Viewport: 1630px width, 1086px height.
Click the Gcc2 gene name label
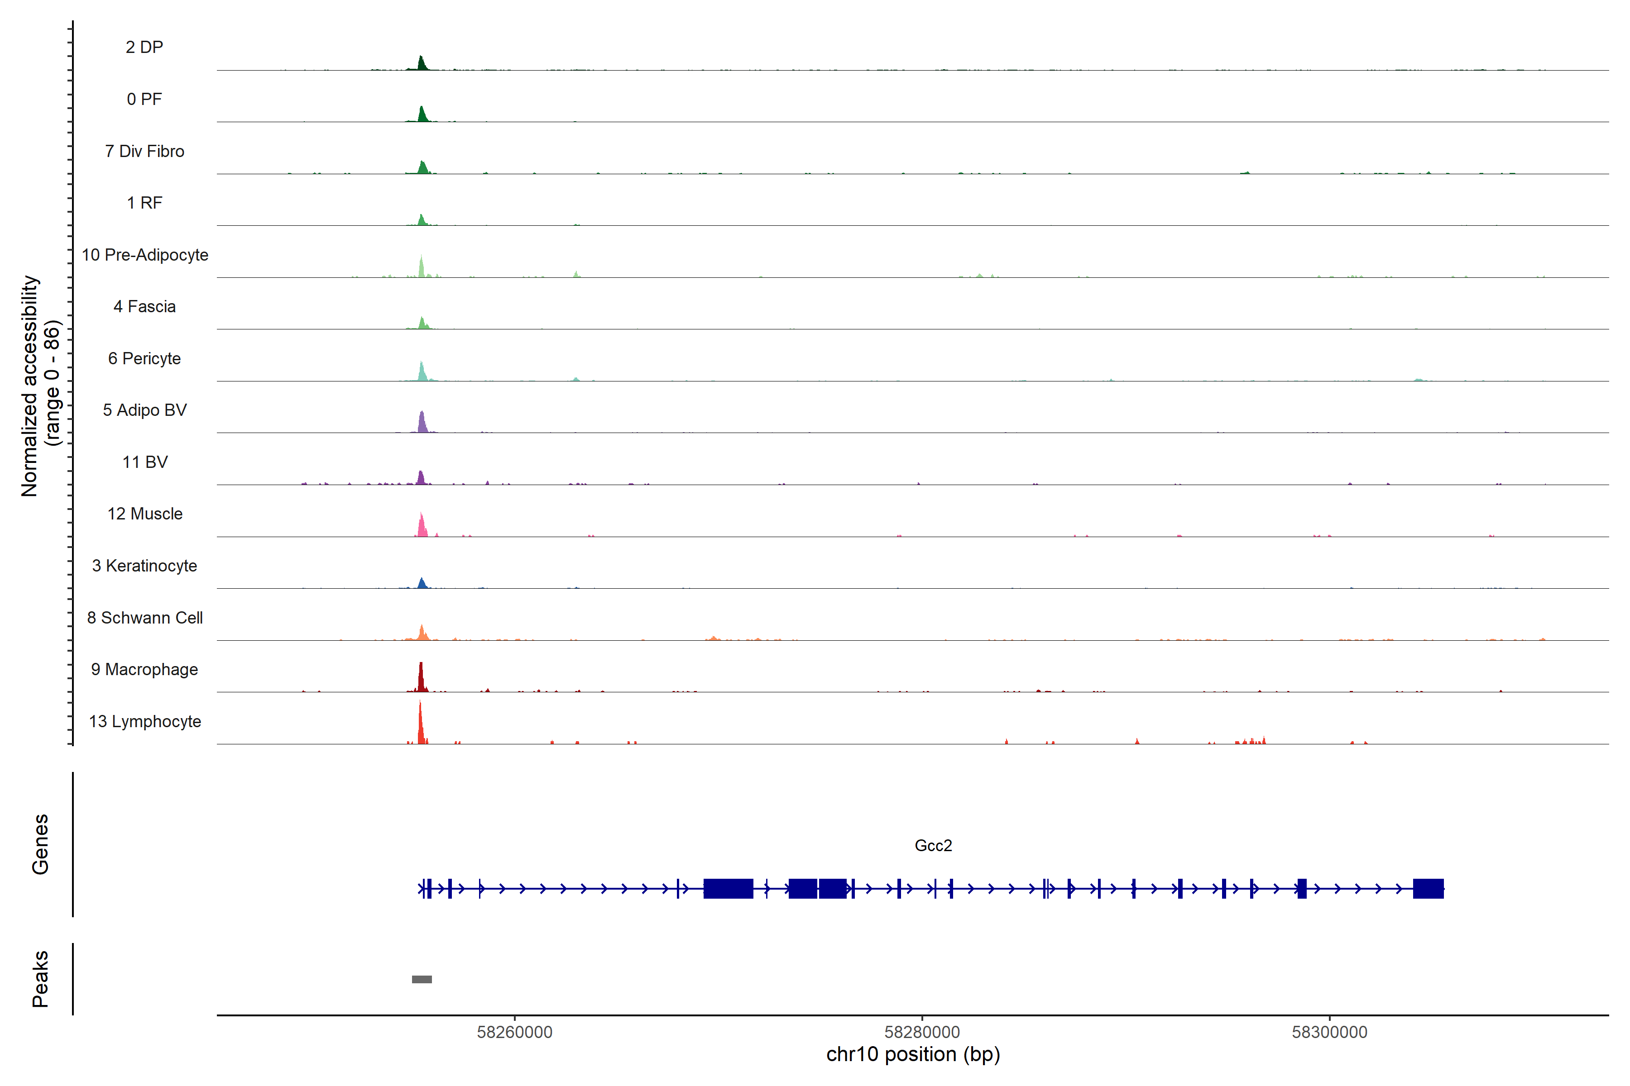tap(933, 846)
